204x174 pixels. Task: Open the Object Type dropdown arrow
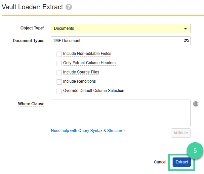tap(185, 28)
